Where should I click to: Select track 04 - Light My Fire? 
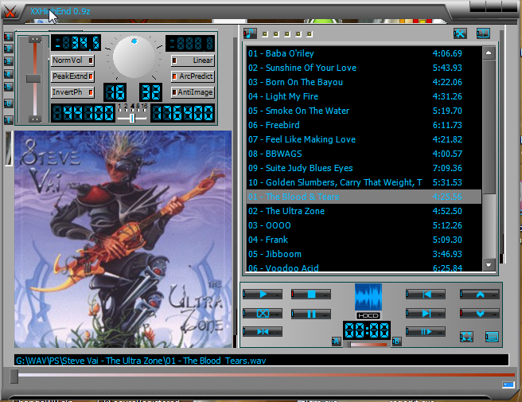click(x=364, y=96)
